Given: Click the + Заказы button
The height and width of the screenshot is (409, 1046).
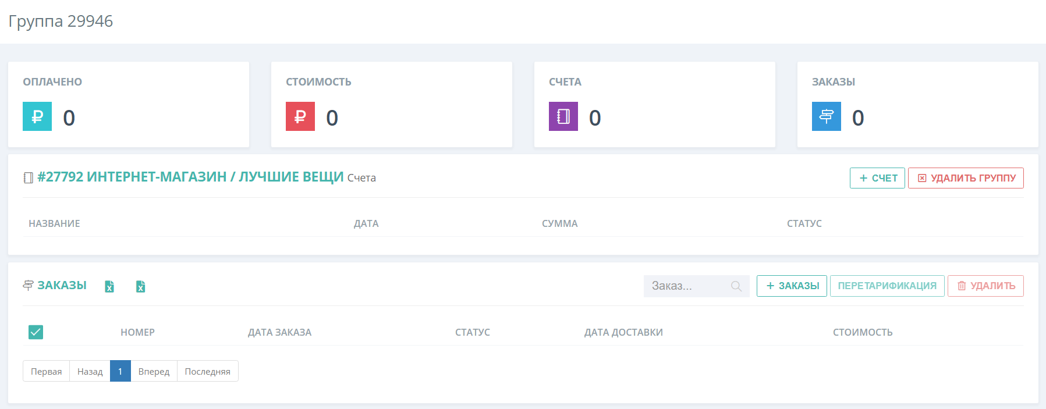Looking at the screenshot, I should point(792,286).
